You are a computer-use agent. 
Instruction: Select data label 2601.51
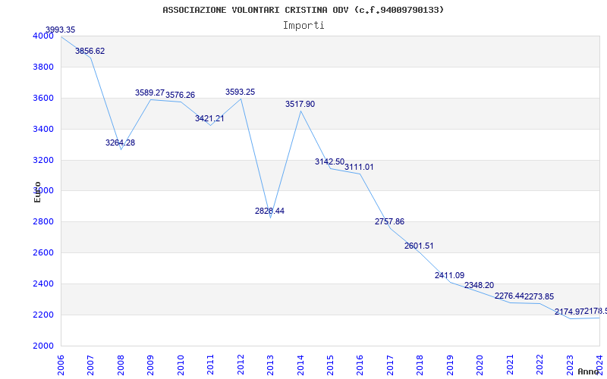point(419,246)
